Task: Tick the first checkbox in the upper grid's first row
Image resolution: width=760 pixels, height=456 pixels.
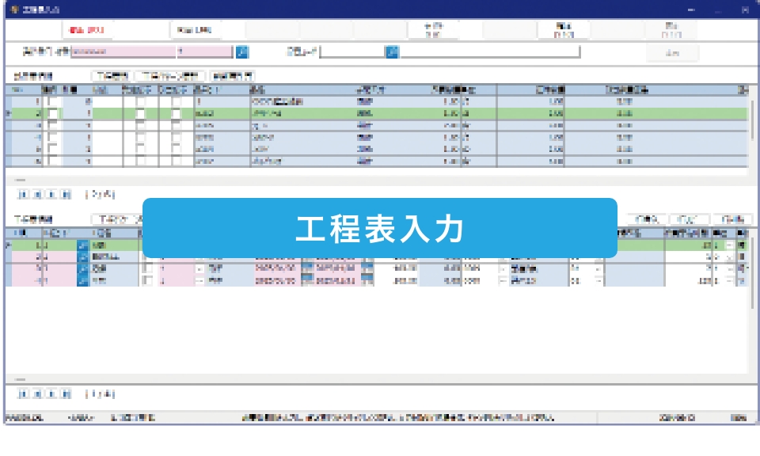Action: click(53, 102)
